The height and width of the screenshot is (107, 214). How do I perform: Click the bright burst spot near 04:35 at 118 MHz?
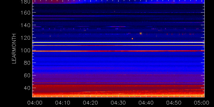pyautogui.click(x=132, y=39)
